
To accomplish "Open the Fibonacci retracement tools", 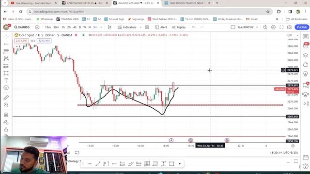I will (6, 51).
